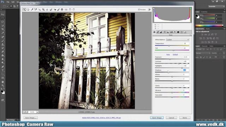Toggle shadow clipping warning on histogram
Image resolution: width=226 pixels, height=127 pixels.
coord(154,8)
